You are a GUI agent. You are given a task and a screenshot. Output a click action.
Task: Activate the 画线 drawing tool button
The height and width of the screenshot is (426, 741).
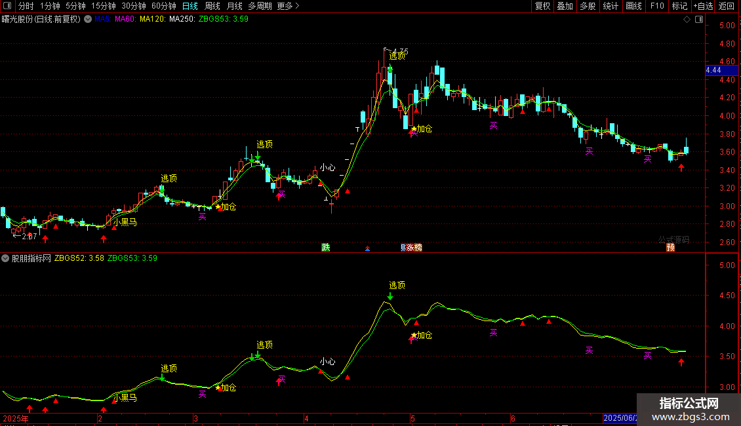[x=633, y=6]
